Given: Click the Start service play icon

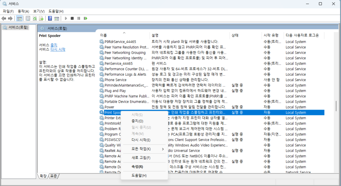Looking at the screenshot, I should 66,19.
